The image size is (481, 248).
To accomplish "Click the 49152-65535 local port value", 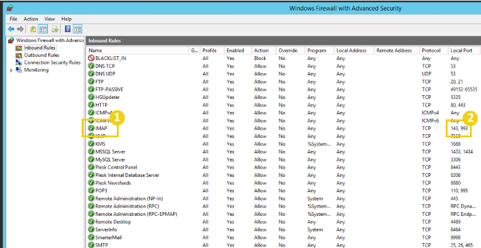I will [x=464, y=89].
